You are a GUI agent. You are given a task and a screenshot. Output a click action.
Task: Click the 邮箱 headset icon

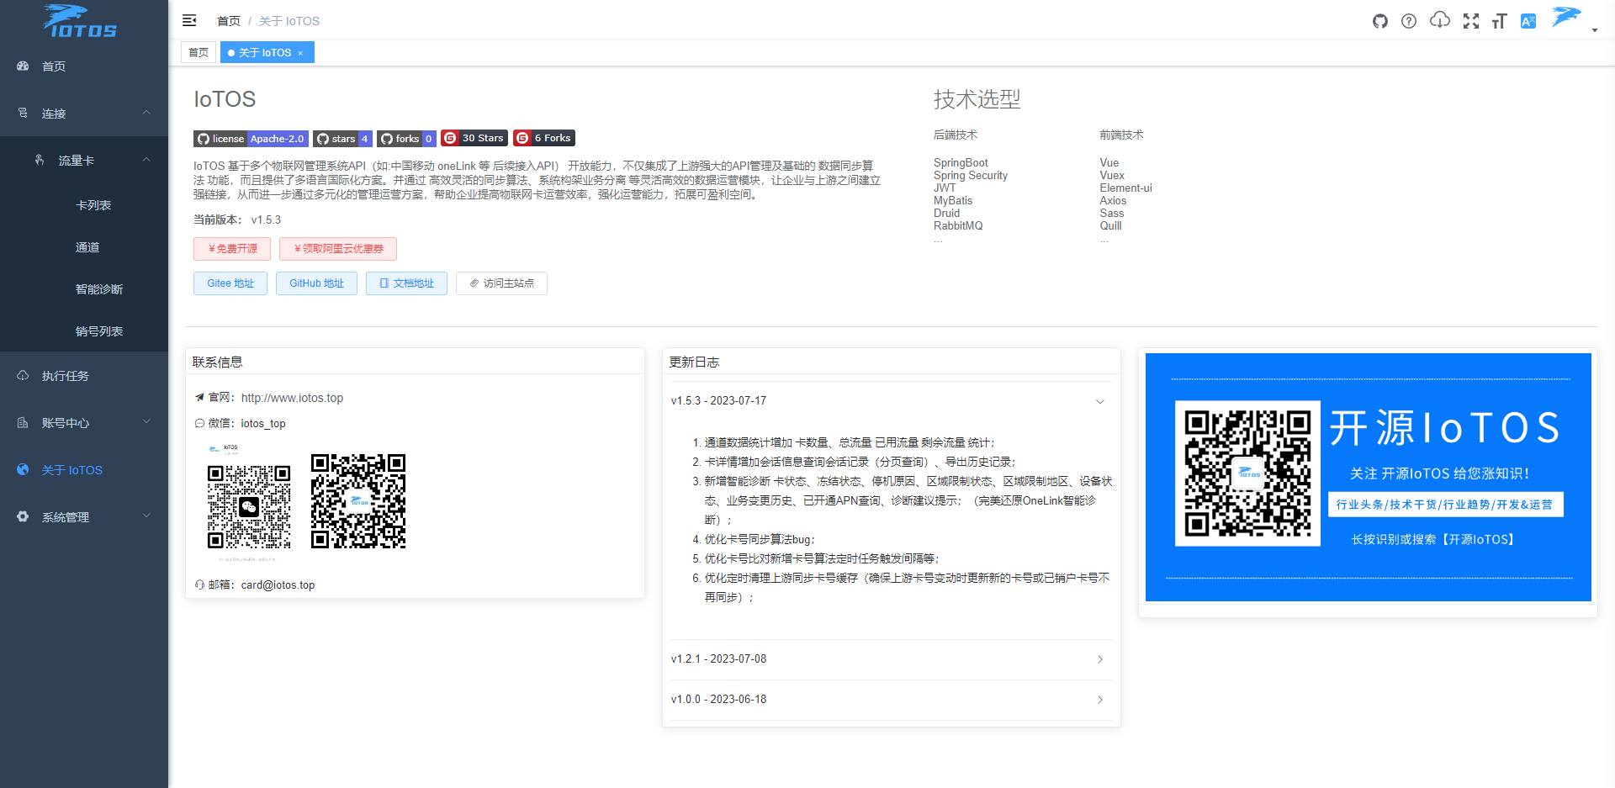[199, 584]
